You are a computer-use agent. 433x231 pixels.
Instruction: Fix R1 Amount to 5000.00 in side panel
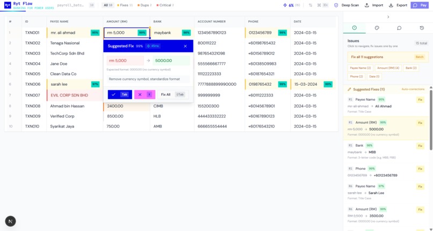420,123
